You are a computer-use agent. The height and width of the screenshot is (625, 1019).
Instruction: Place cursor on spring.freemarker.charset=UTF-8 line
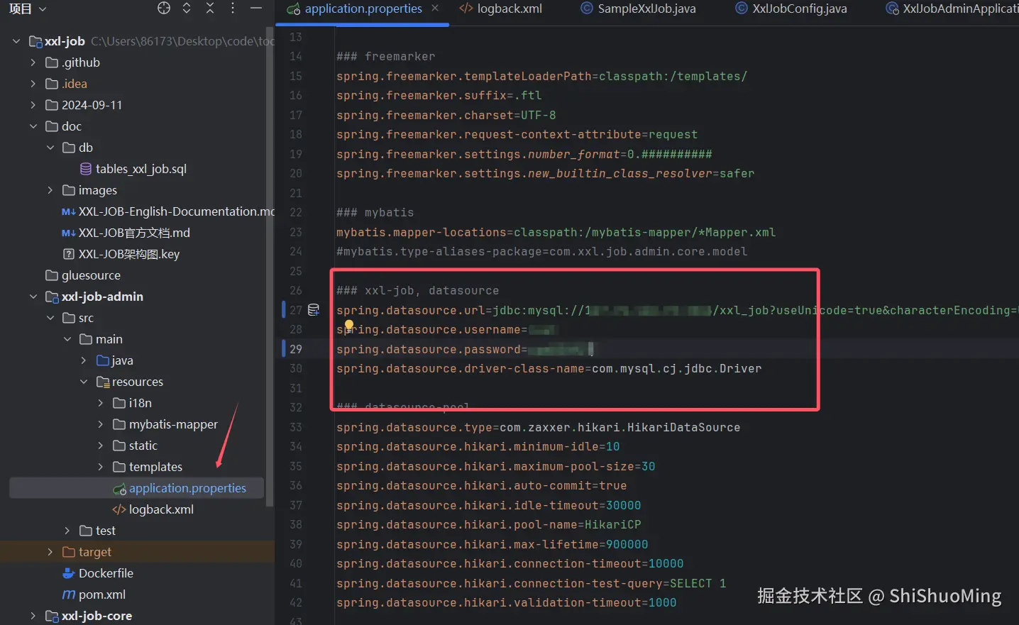tap(446, 115)
